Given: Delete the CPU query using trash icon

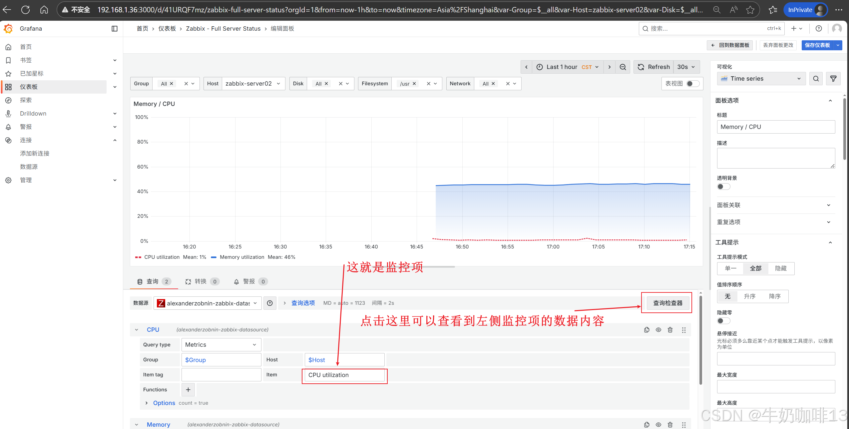Looking at the screenshot, I should [670, 330].
